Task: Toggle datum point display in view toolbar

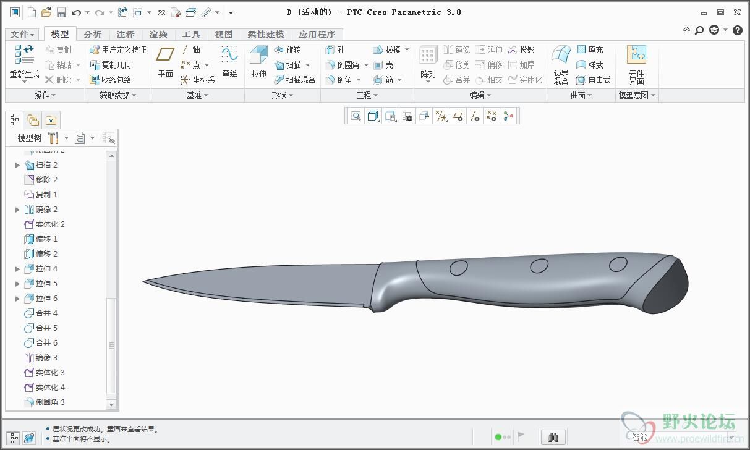Action: (492, 116)
